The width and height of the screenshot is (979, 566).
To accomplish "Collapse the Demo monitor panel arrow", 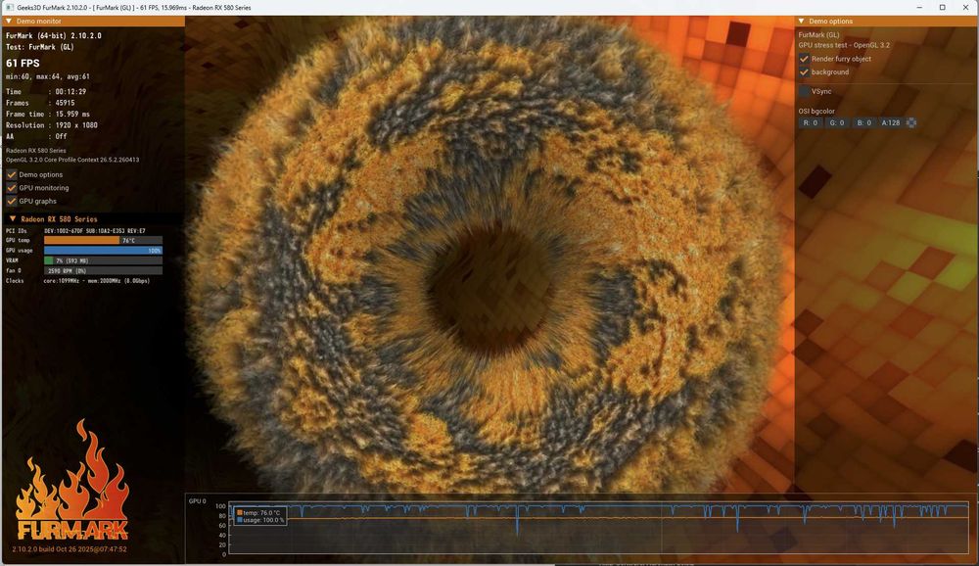I will pos(9,22).
